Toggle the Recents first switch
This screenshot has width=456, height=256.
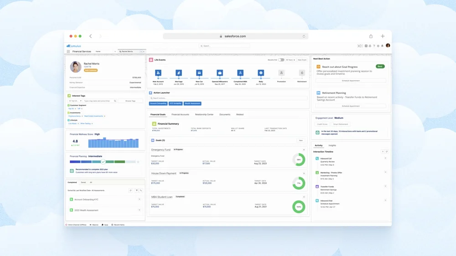pos(281,60)
